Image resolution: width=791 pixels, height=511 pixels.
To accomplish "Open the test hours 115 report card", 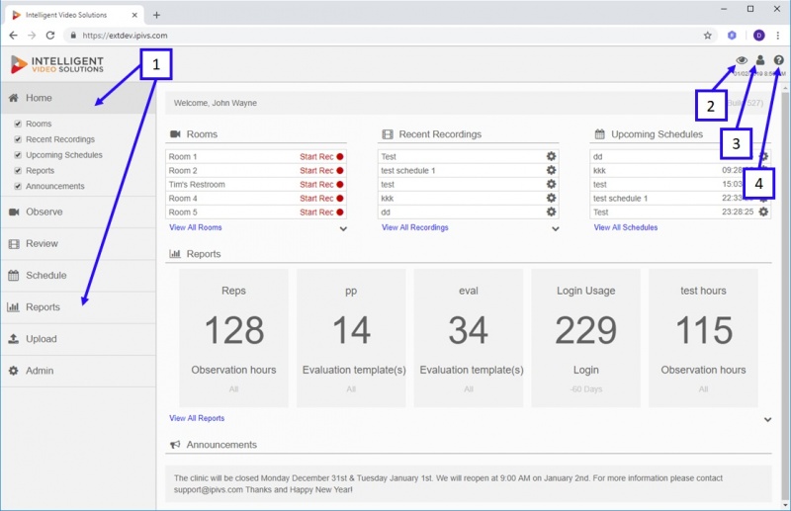I will click(703, 338).
